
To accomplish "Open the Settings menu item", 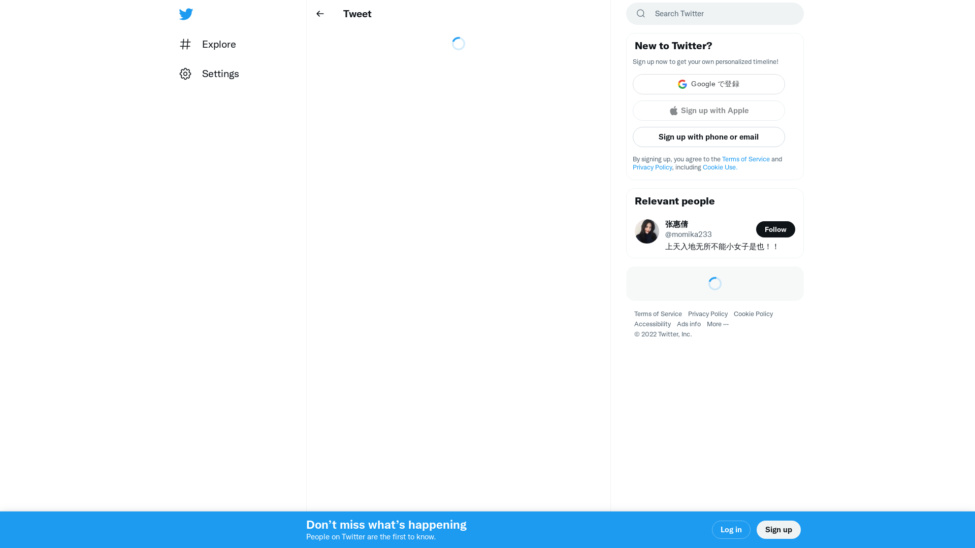I will (x=220, y=74).
